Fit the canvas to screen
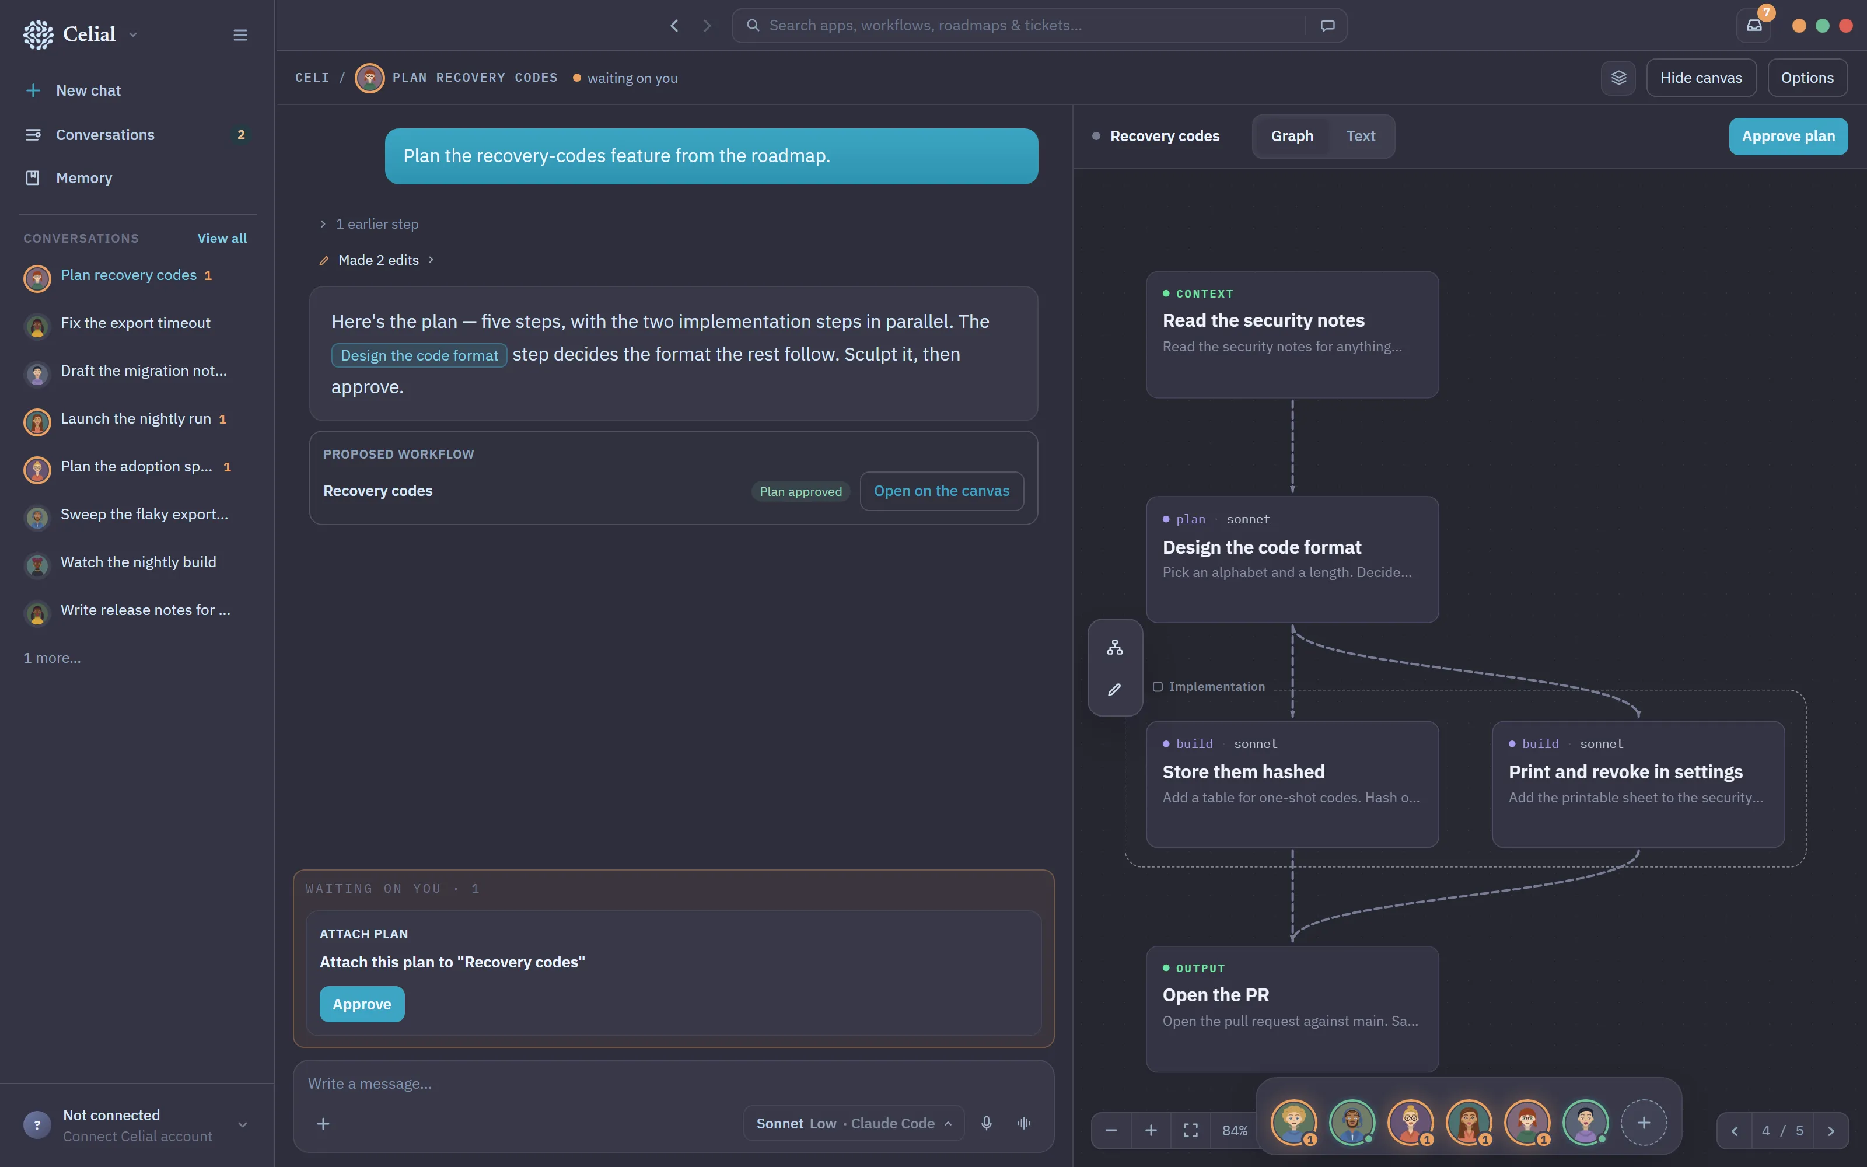Screen dimensions: 1867x1167 click(x=1191, y=1131)
